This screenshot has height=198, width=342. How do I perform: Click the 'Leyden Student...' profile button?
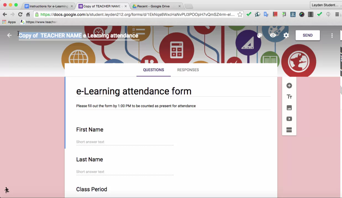point(325,5)
